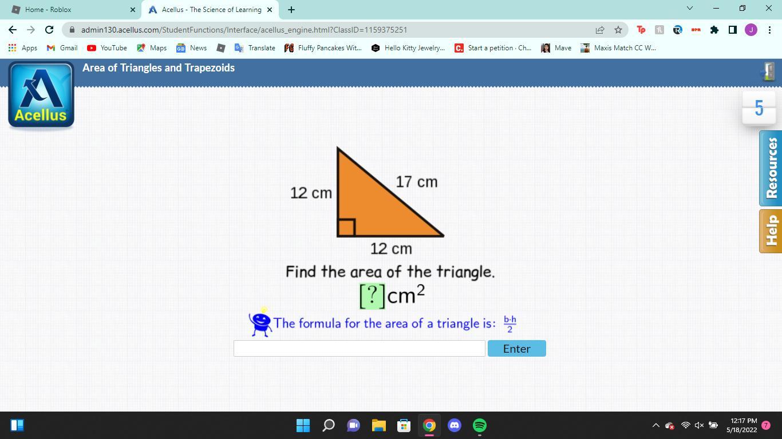
Task: Toggle the Chrome side panel
Action: 732,30
